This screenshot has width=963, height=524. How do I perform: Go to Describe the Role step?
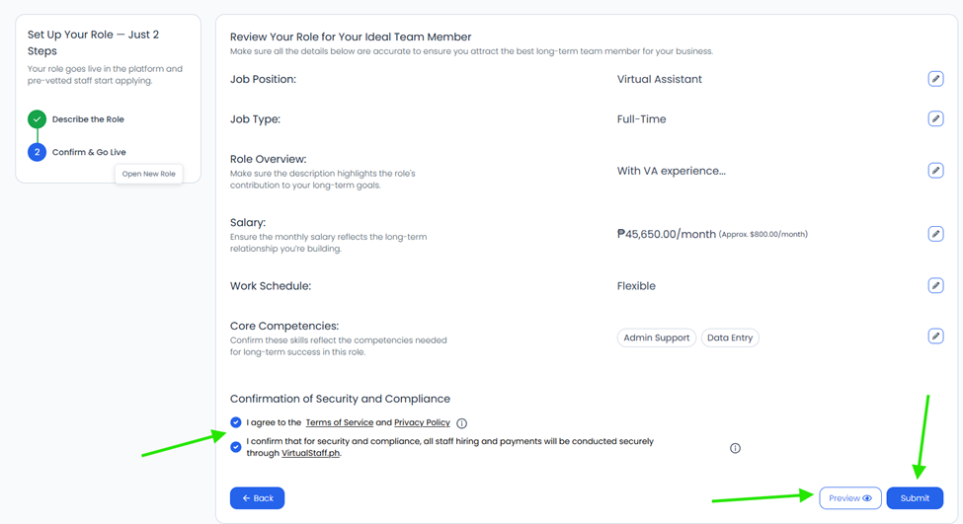coord(88,119)
